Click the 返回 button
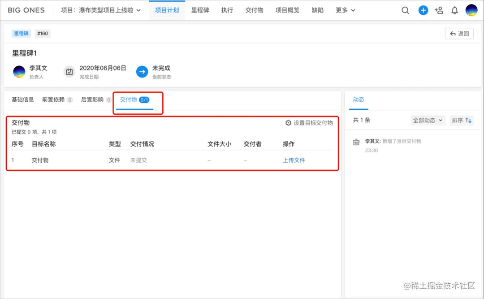 pos(459,33)
